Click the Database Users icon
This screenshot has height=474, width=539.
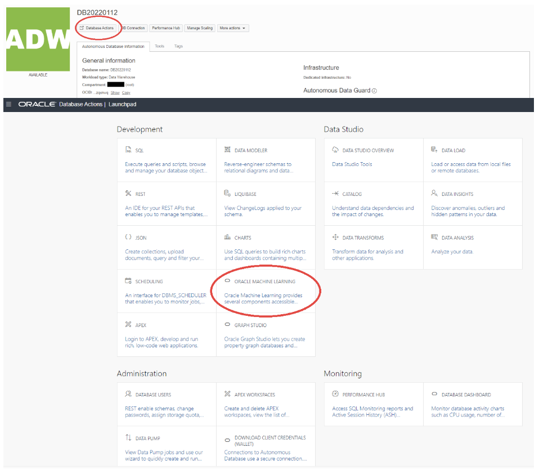pyautogui.click(x=128, y=394)
